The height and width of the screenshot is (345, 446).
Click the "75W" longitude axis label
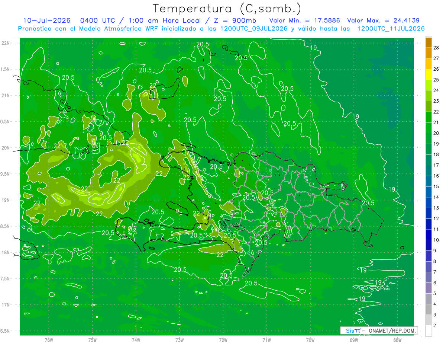93,341
